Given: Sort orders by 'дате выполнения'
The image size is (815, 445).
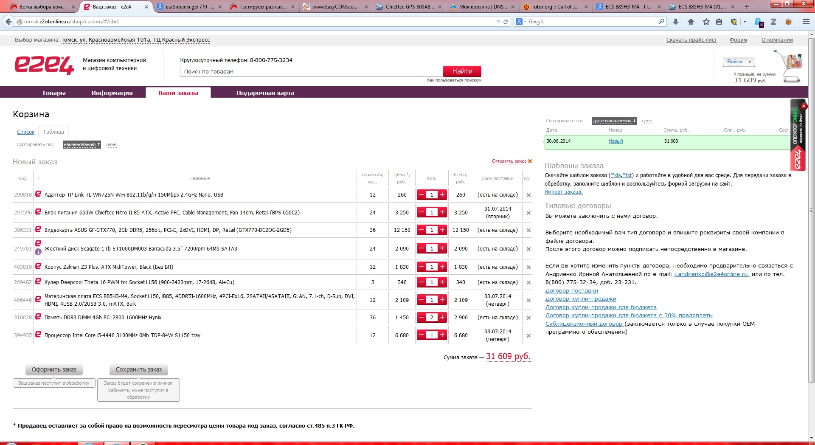Looking at the screenshot, I should 614,121.
